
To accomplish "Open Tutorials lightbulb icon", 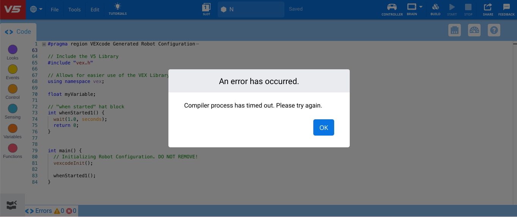I will (118, 9).
